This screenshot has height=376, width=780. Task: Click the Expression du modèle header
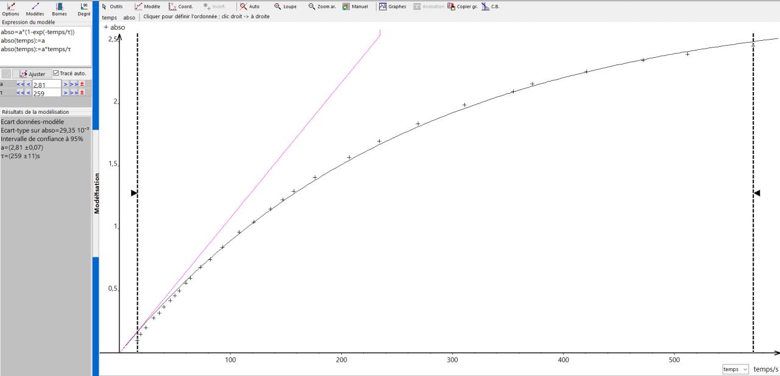28,23
